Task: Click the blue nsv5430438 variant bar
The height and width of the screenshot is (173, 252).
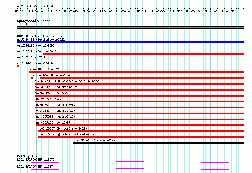Action: coord(130,42)
